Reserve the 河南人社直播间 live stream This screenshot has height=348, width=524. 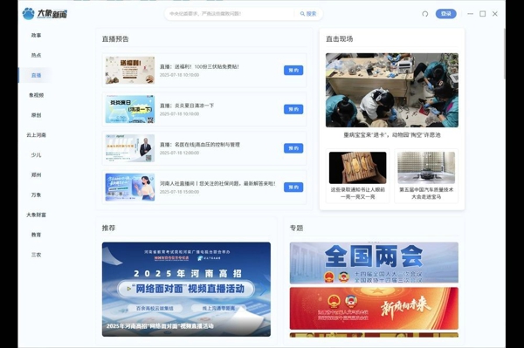(x=293, y=188)
